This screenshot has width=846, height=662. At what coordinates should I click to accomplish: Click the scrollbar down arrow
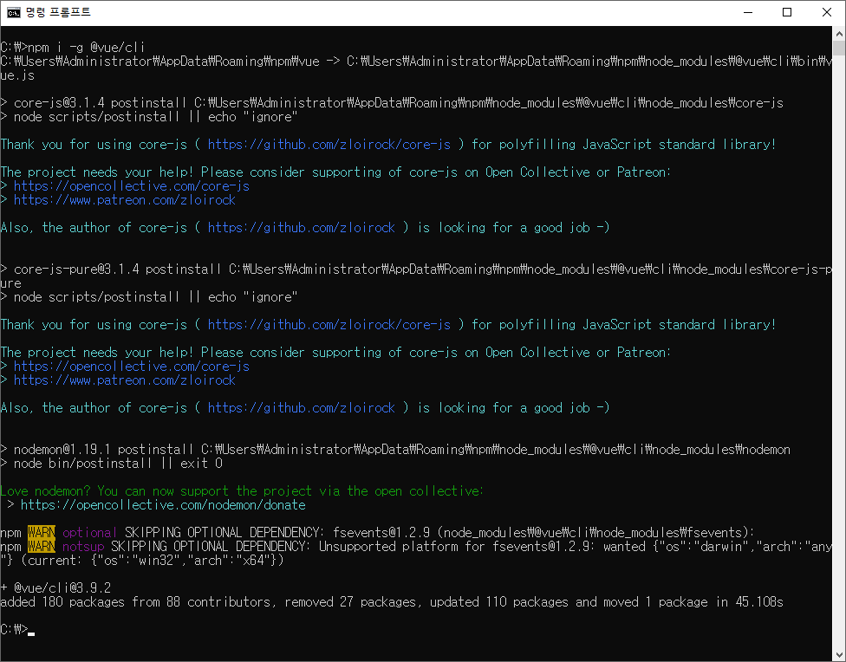point(839,654)
